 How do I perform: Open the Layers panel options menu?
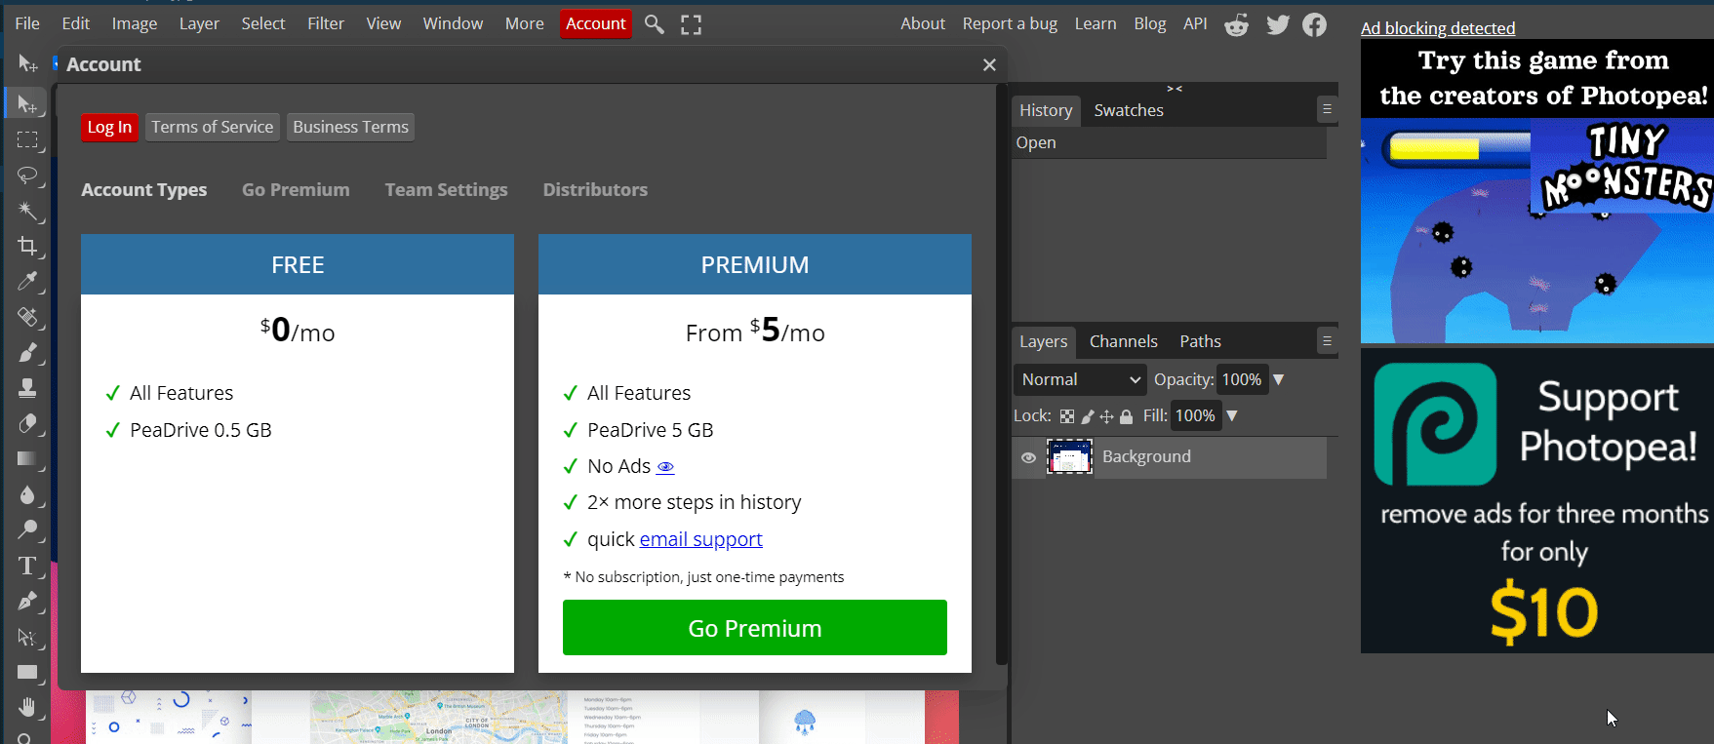coord(1327,341)
